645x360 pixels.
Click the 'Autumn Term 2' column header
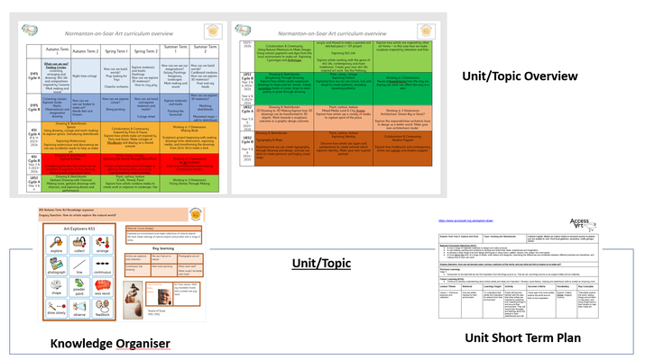(x=86, y=51)
